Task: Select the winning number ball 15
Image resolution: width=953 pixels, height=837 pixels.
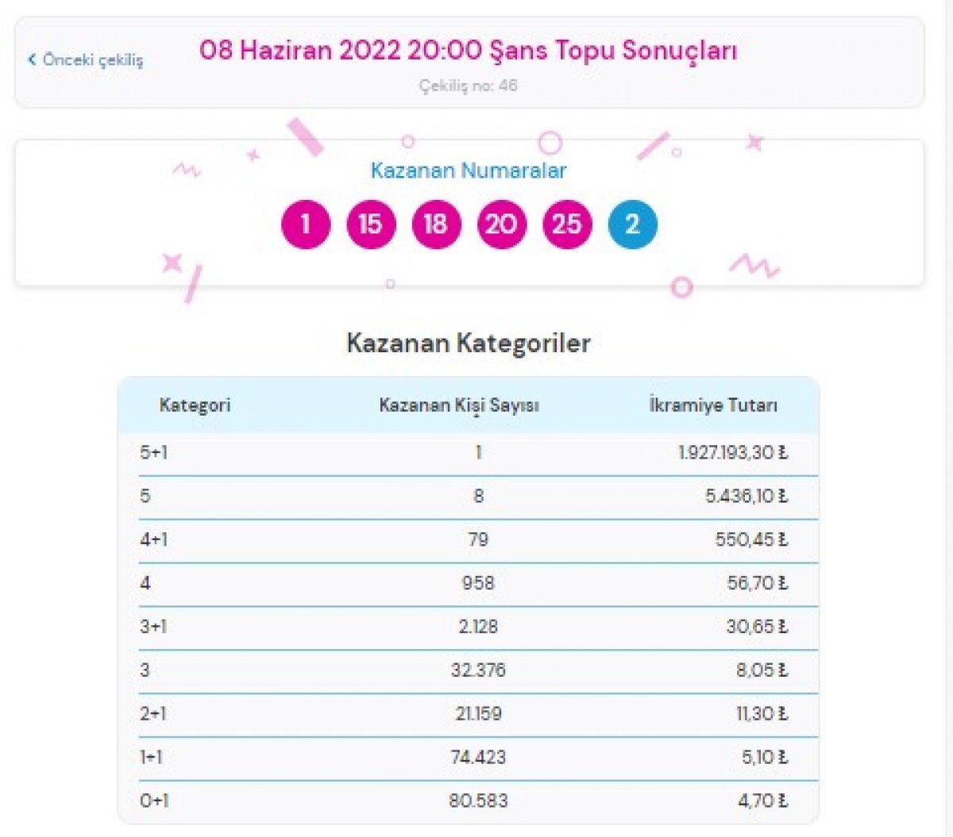Action: click(x=371, y=223)
